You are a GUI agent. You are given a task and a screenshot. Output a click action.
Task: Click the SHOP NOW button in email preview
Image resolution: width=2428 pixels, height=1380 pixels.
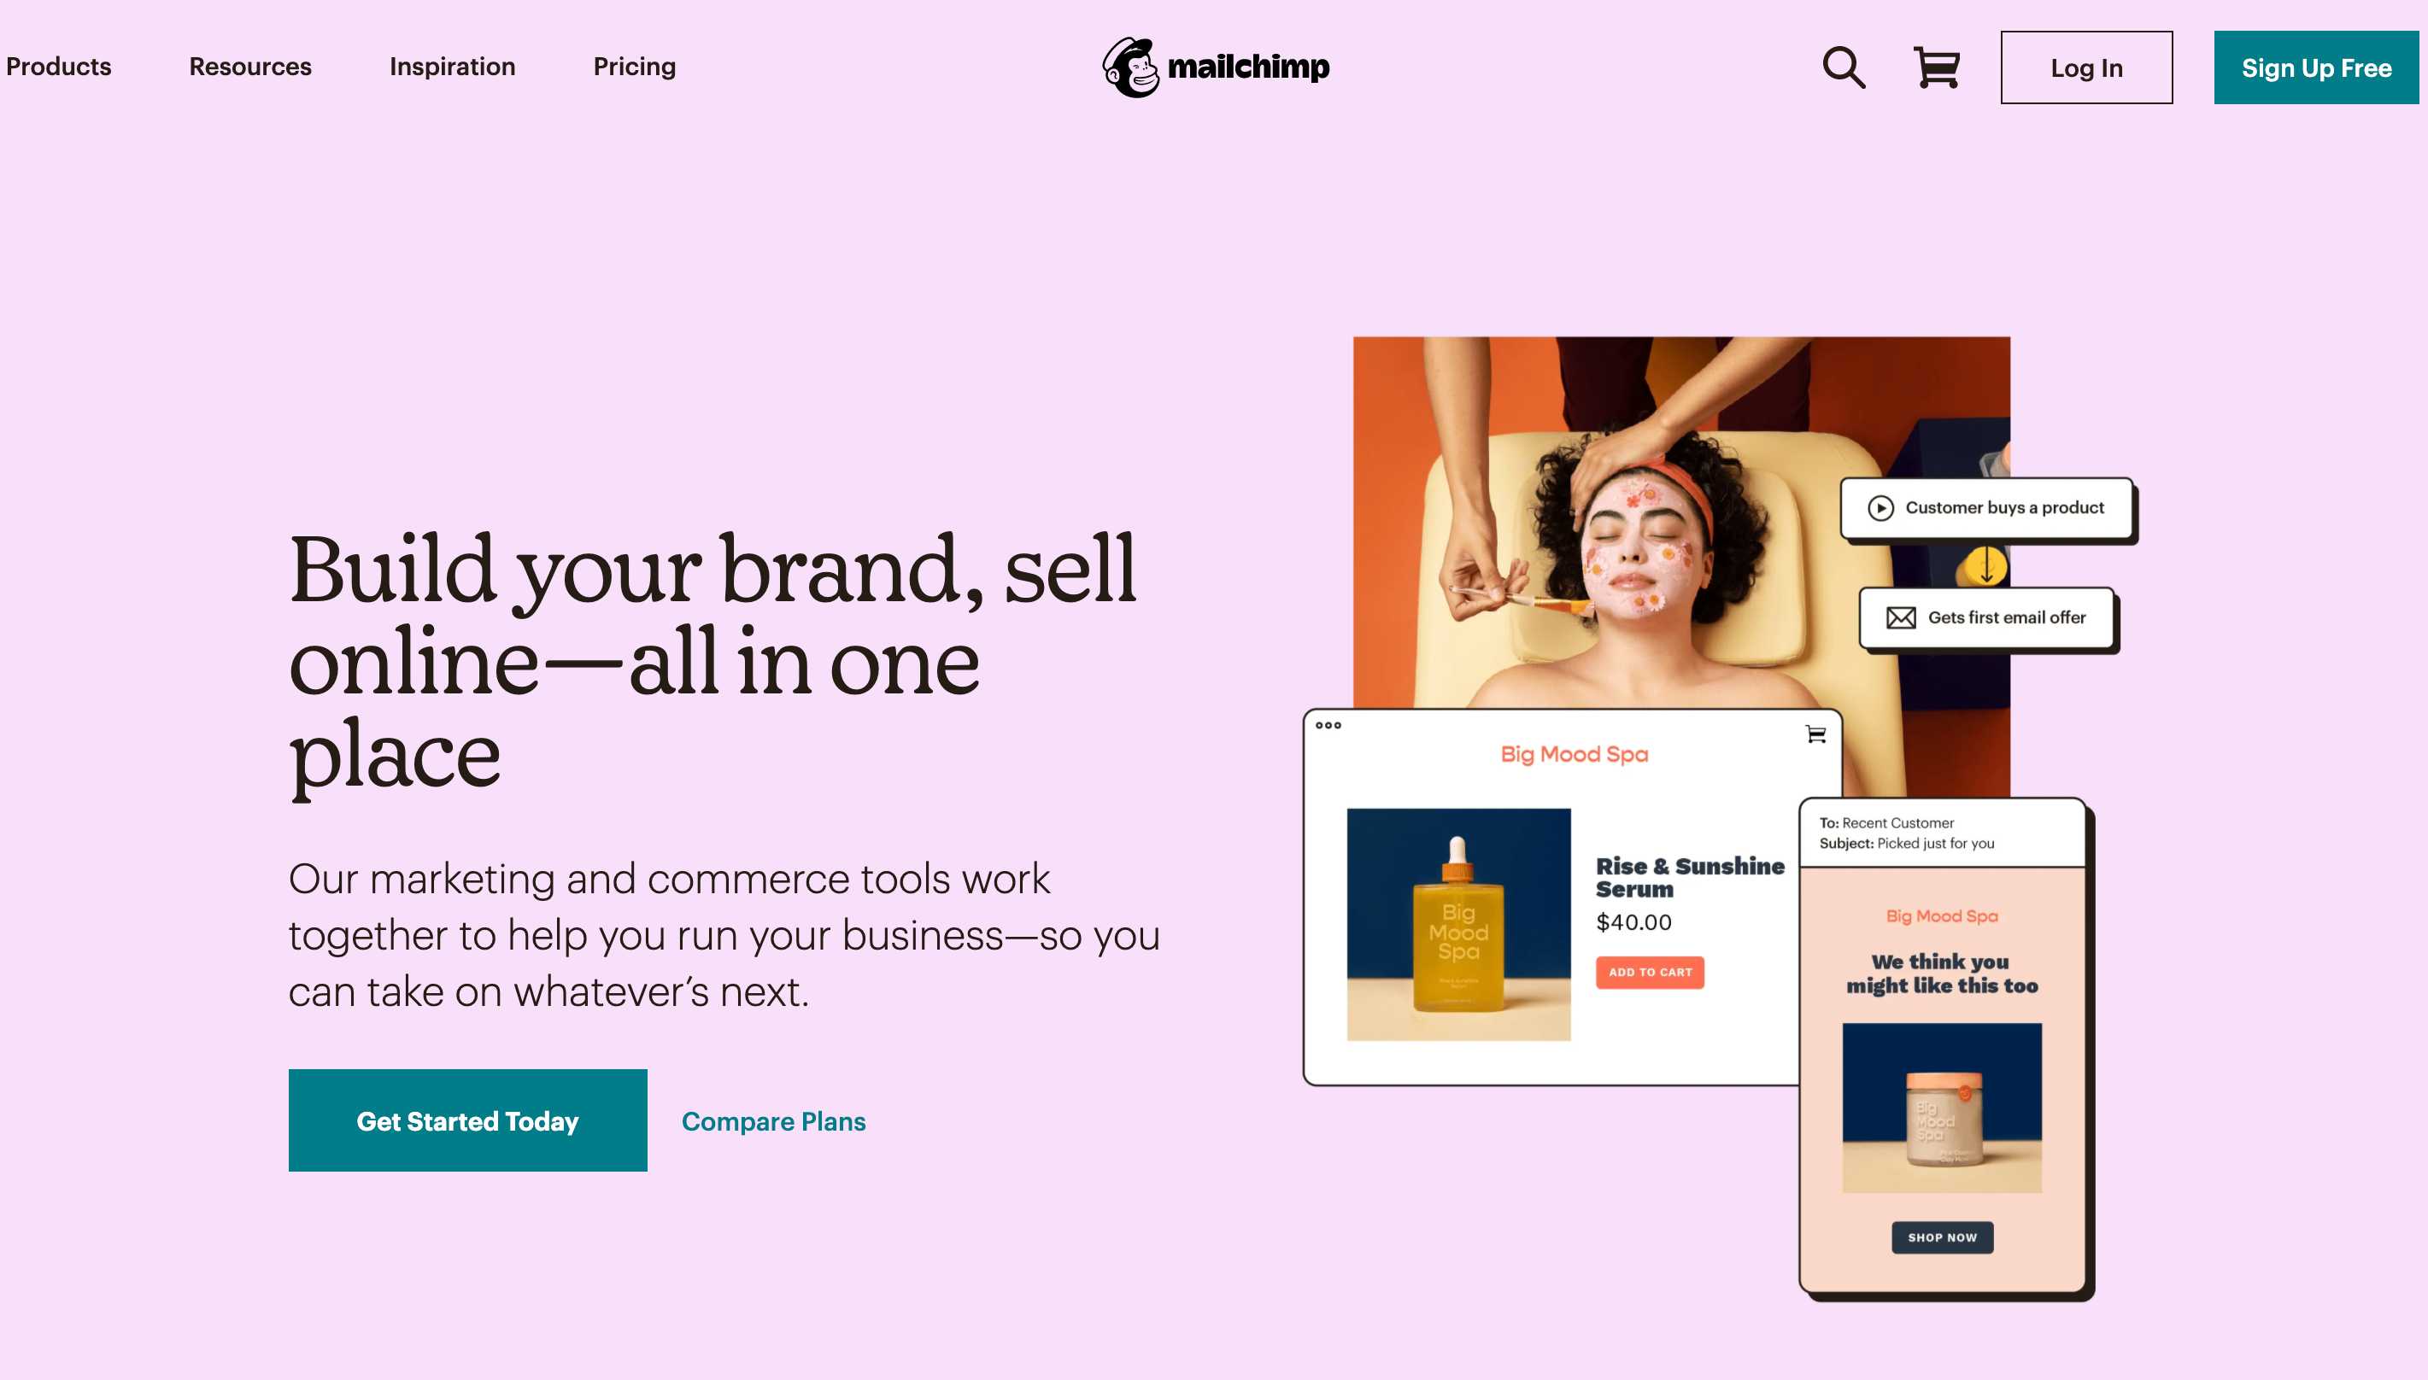point(1939,1237)
